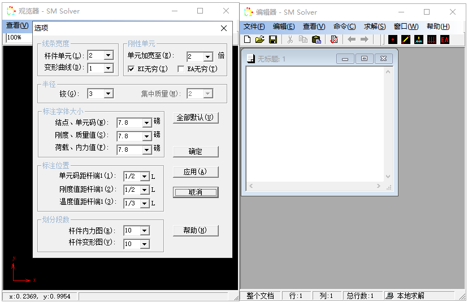This screenshot has width=468, height=303.
Task: Click the 100% zoom field in the viewer
Action: [19, 38]
